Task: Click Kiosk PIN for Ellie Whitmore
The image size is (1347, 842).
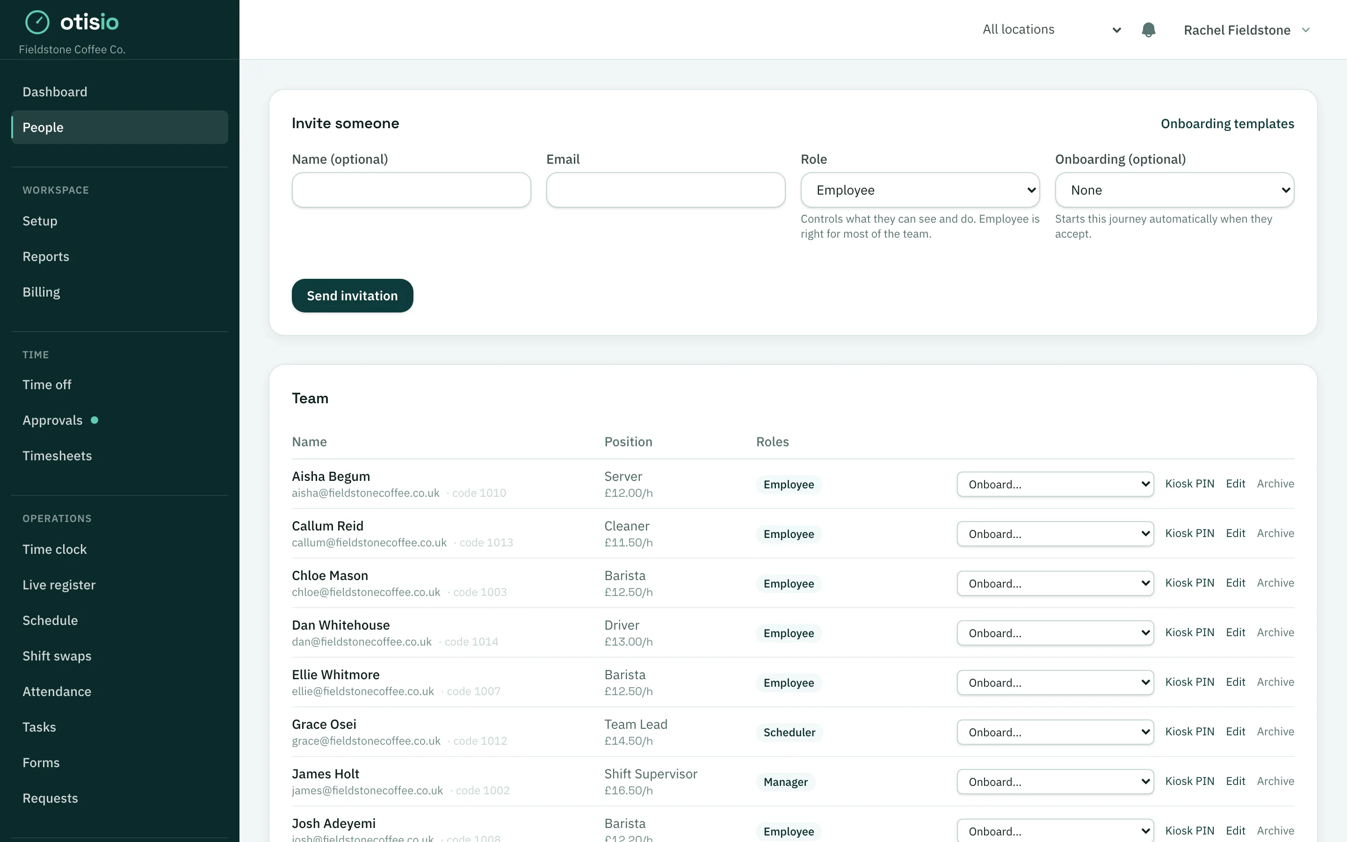Action: (x=1189, y=682)
